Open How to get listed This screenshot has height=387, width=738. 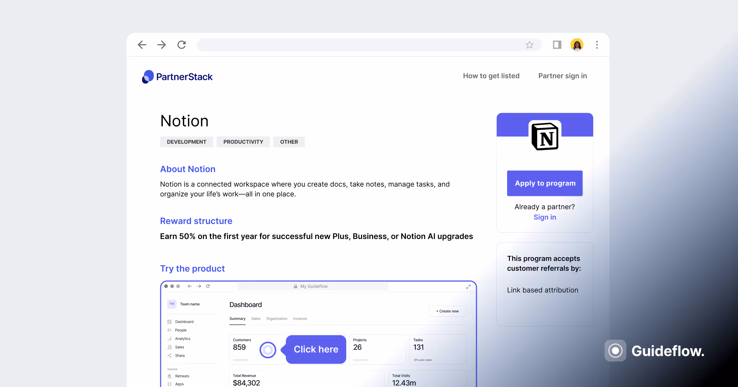pyautogui.click(x=491, y=76)
